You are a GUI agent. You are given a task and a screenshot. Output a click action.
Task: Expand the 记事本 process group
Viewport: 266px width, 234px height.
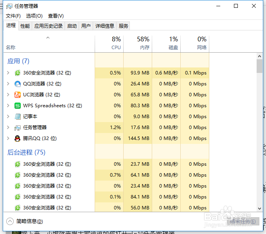(x=8, y=117)
